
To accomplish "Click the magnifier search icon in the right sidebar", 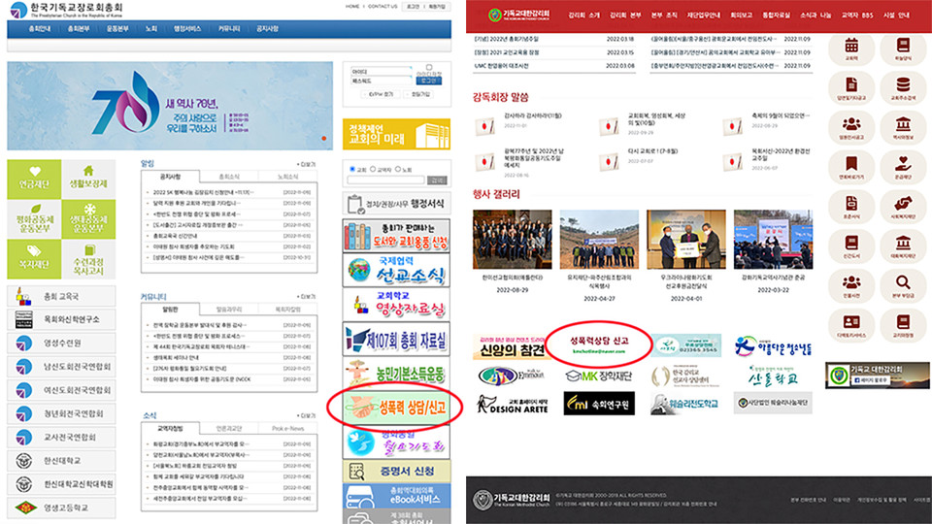I will click(903, 284).
